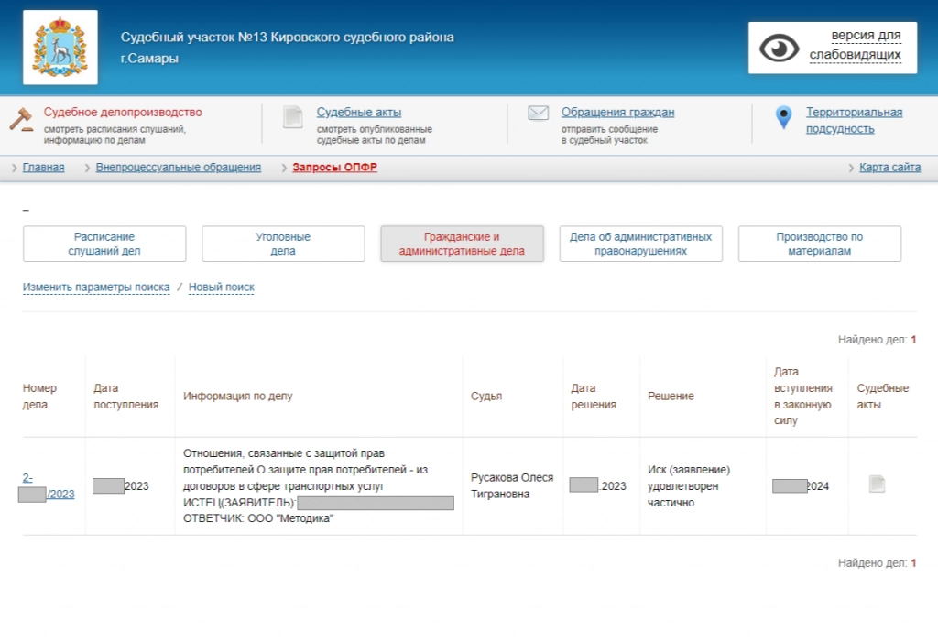Open Внепроцессуальные обращения breadcrumb link

(179, 167)
